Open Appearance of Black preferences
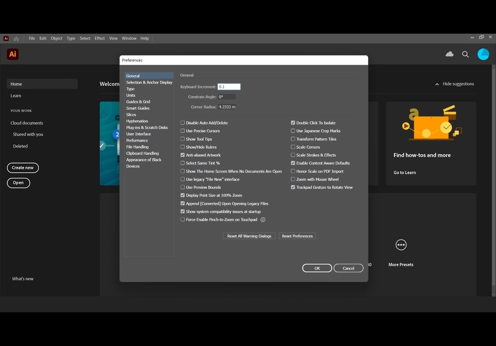Image resolution: width=496 pixels, height=346 pixels. [x=144, y=160]
